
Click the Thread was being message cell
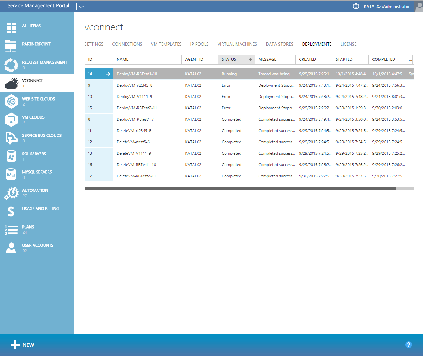tap(276, 74)
